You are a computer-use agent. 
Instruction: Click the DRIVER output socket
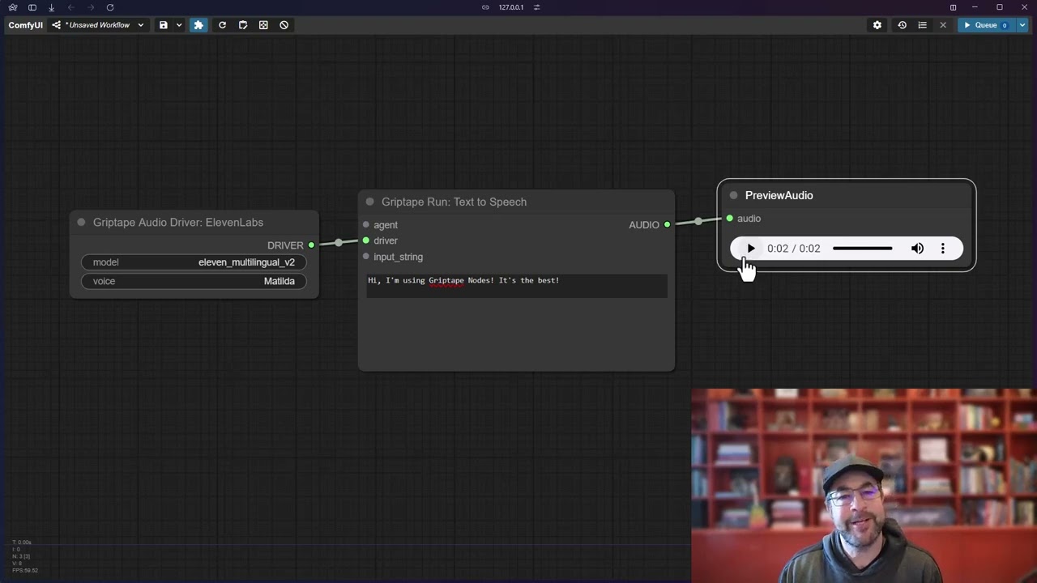click(311, 245)
